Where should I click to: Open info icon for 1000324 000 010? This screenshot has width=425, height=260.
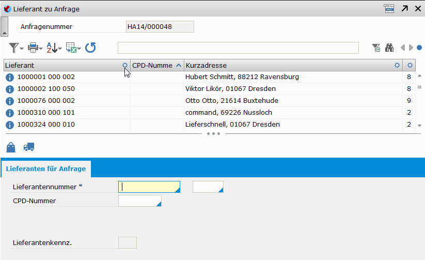(10, 125)
